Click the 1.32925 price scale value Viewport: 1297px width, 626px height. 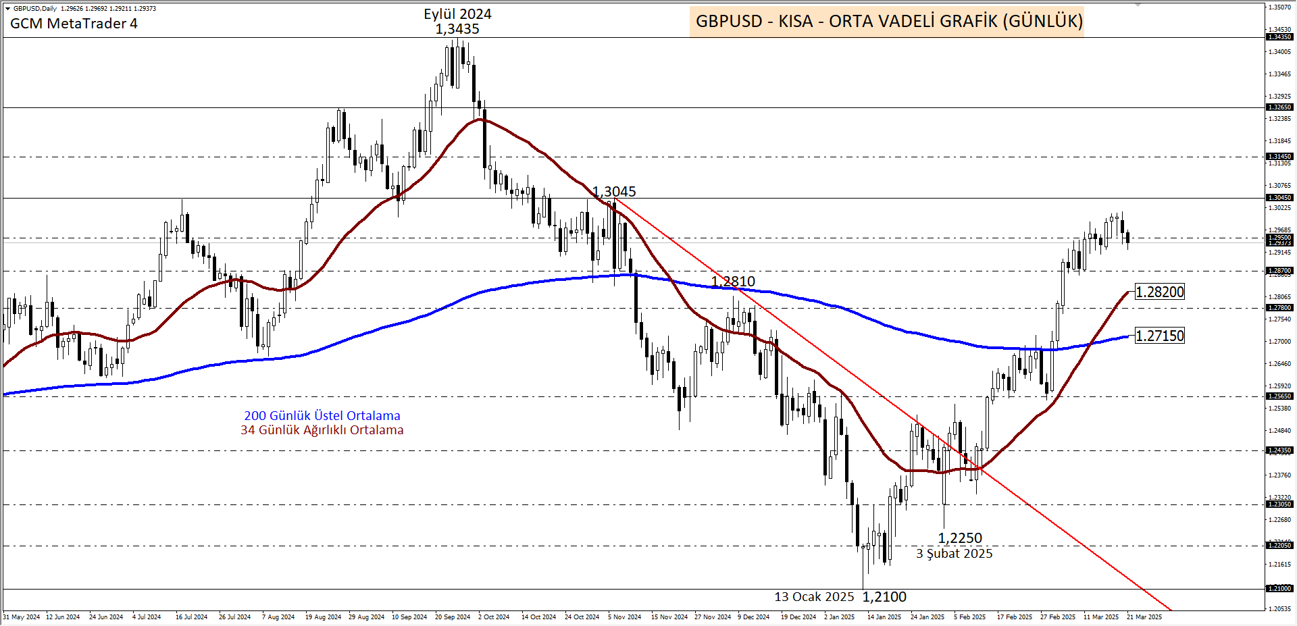pyautogui.click(x=1280, y=97)
